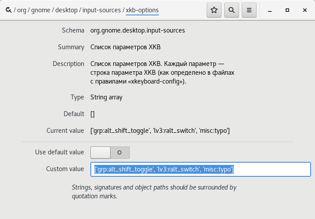This screenshot has height=219, width=315.
Task: Click the 'Summary' label
Action: pyautogui.click(x=71, y=47)
